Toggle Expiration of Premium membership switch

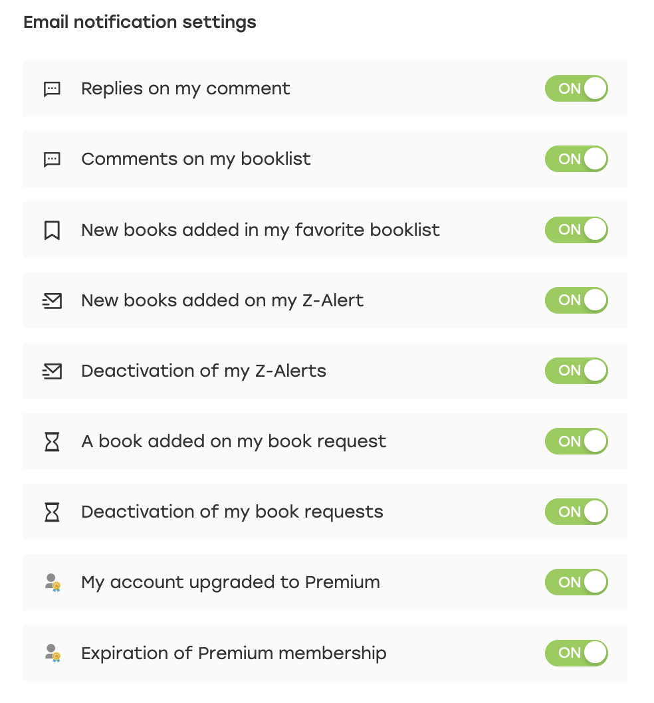tap(576, 653)
